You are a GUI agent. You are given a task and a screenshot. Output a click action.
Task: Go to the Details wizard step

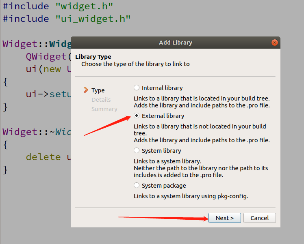(x=101, y=100)
